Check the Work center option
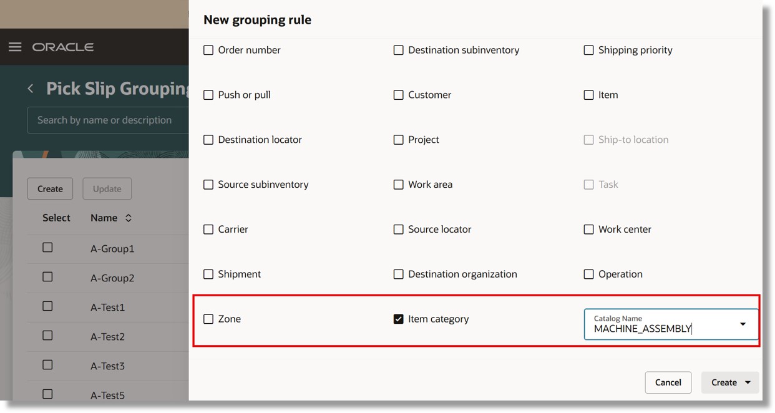The image size is (775, 413). click(588, 229)
